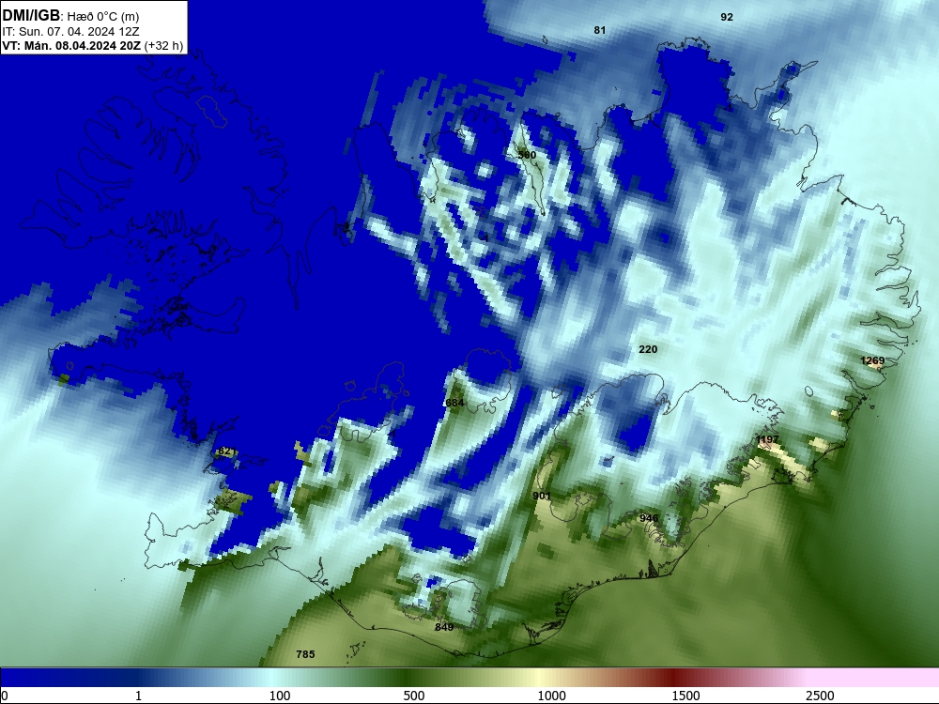
Task: Click the map value 1197
Action: coord(767,439)
